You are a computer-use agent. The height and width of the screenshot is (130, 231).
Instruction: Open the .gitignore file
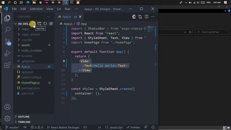(x=34, y=61)
